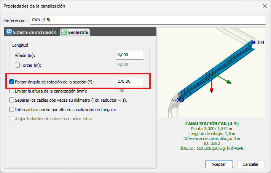Click the ifcGUID text under preview
The width and height of the screenshot is (271, 173).
(x=211, y=148)
